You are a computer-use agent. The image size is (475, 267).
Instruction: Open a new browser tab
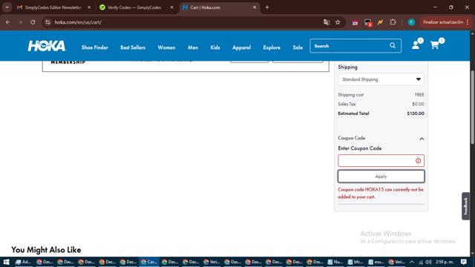[267, 7]
